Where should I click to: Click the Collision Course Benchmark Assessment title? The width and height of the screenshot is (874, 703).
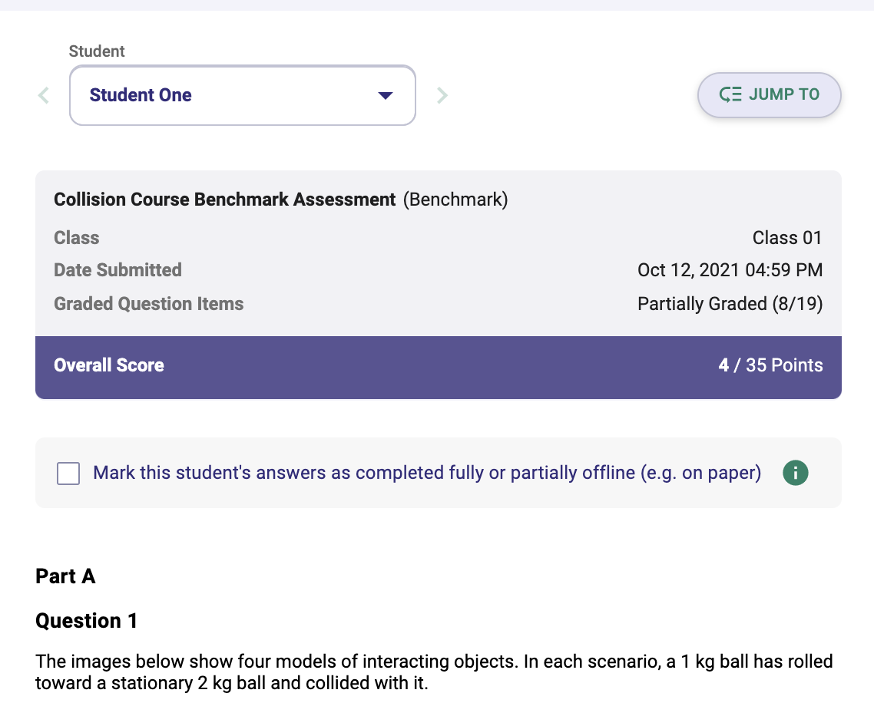224,200
